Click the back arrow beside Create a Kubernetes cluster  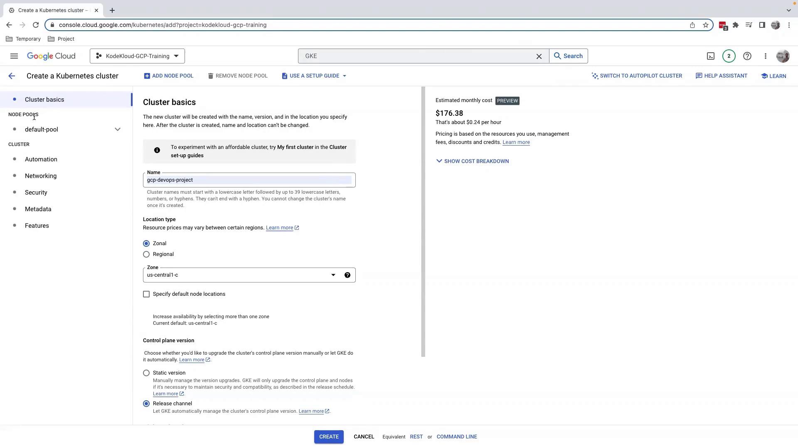(12, 76)
